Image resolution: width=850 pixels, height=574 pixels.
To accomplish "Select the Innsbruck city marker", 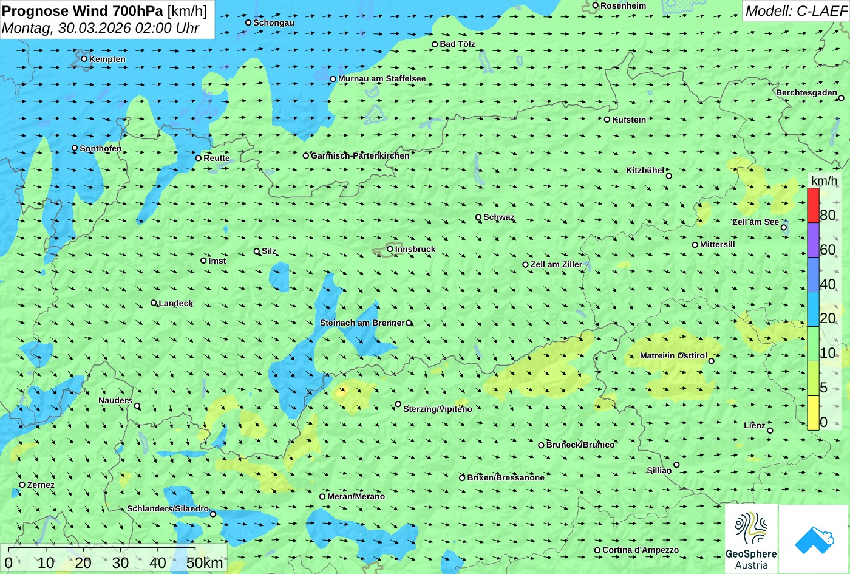I will tap(390, 249).
